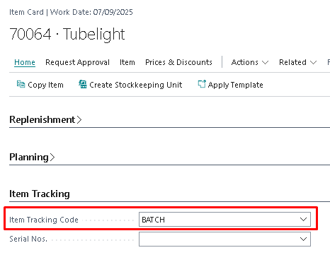Expand the Planning section
The image size is (330, 267).
point(32,157)
